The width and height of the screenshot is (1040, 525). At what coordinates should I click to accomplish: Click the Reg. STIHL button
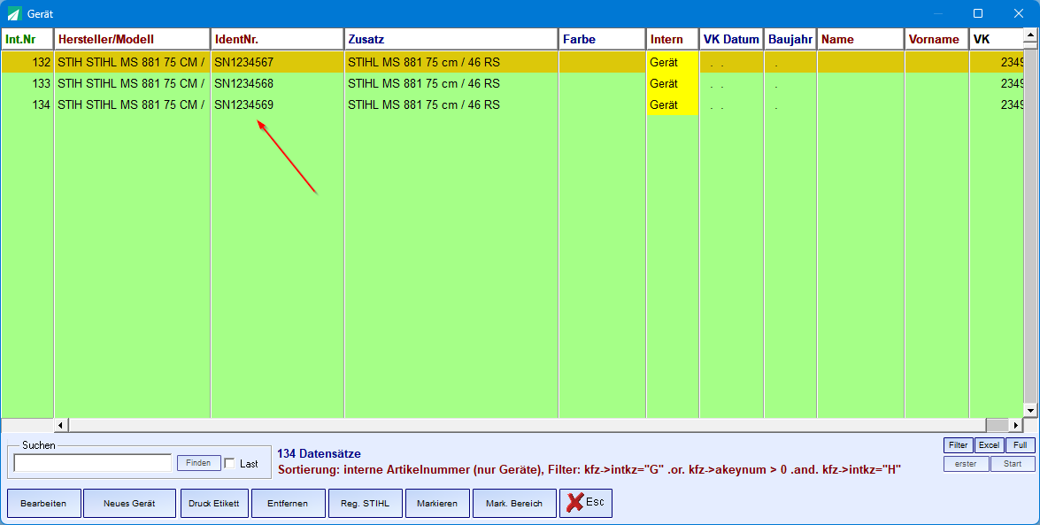point(365,503)
